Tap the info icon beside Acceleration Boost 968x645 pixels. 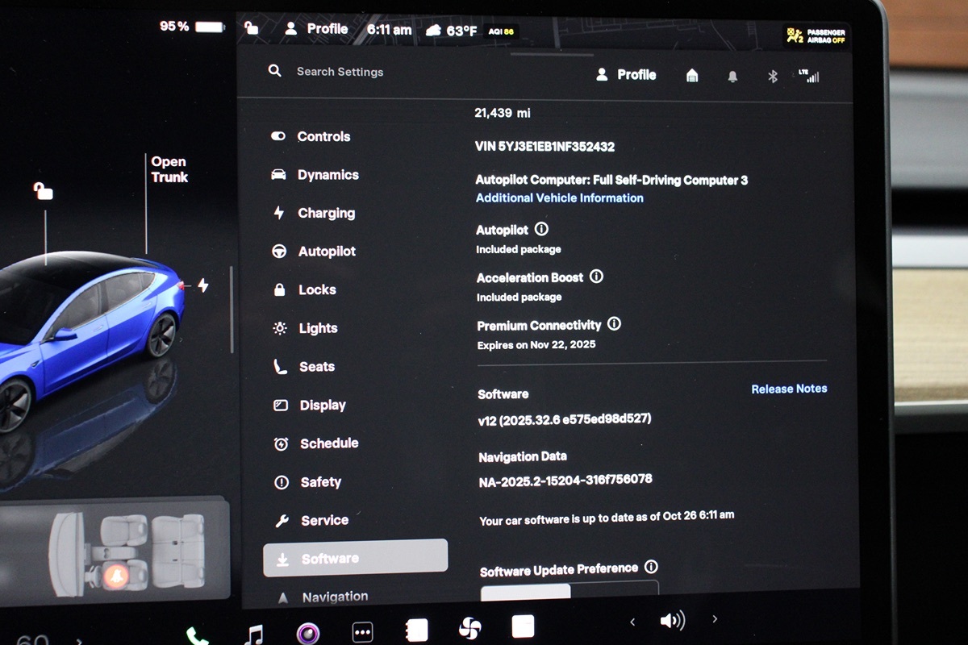click(x=596, y=277)
